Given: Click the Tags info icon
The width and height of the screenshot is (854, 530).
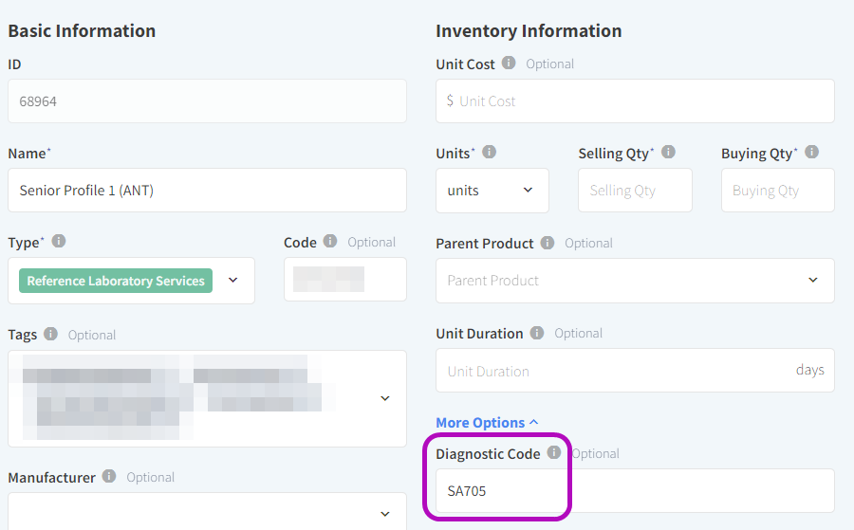Looking at the screenshot, I should (51, 334).
